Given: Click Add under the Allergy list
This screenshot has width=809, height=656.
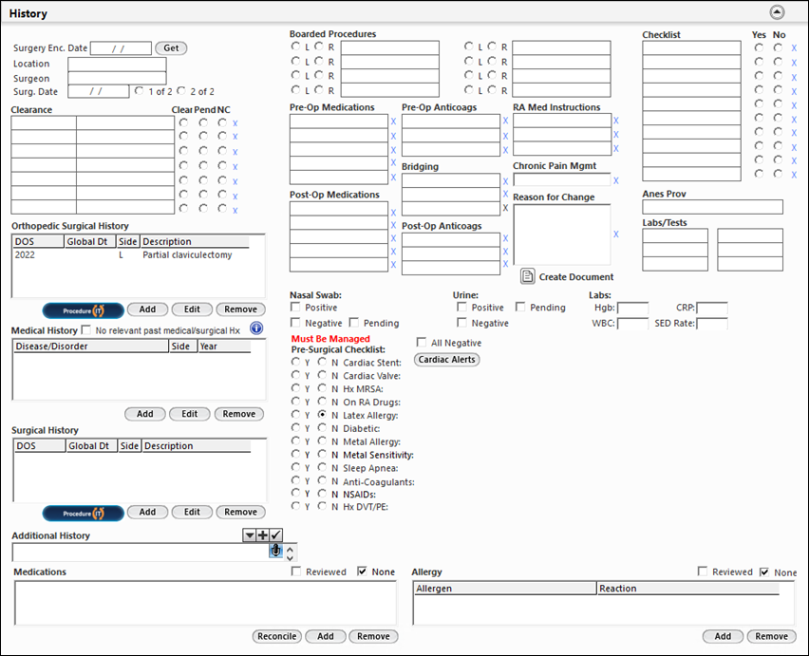Looking at the screenshot, I should (723, 636).
